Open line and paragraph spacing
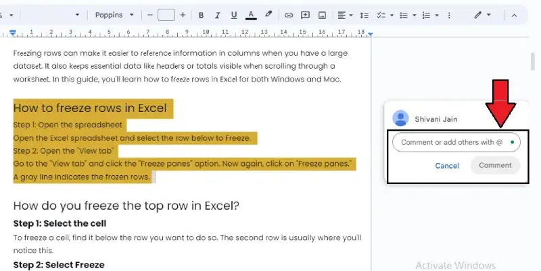The width and height of the screenshot is (541, 271). pyautogui.click(x=364, y=15)
